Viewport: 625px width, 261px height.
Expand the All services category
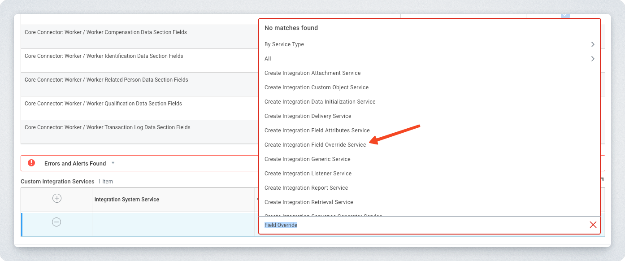pyautogui.click(x=268, y=59)
